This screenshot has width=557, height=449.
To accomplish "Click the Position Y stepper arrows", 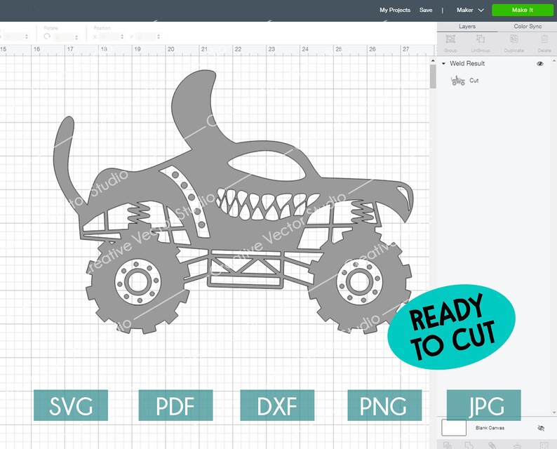I will (x=159, y=37).
